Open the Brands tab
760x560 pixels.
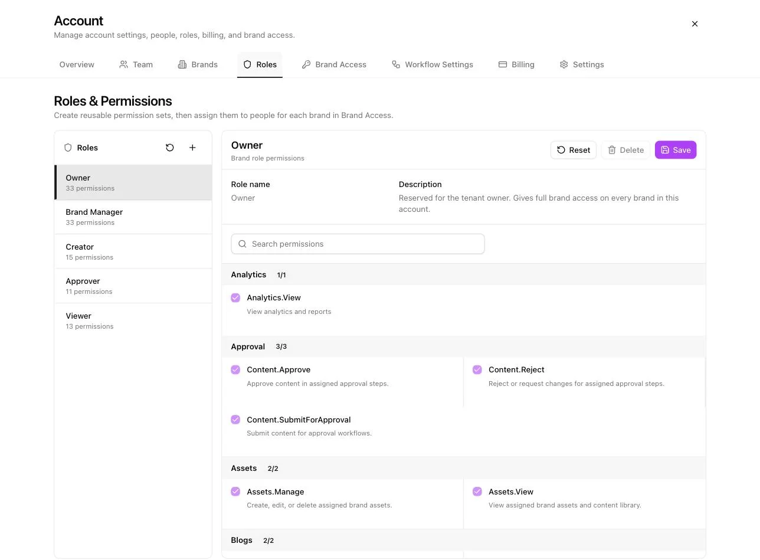(198, 64)
